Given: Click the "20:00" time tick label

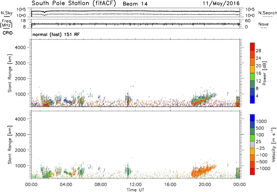Looking at the screenshot, I should 205,185.
